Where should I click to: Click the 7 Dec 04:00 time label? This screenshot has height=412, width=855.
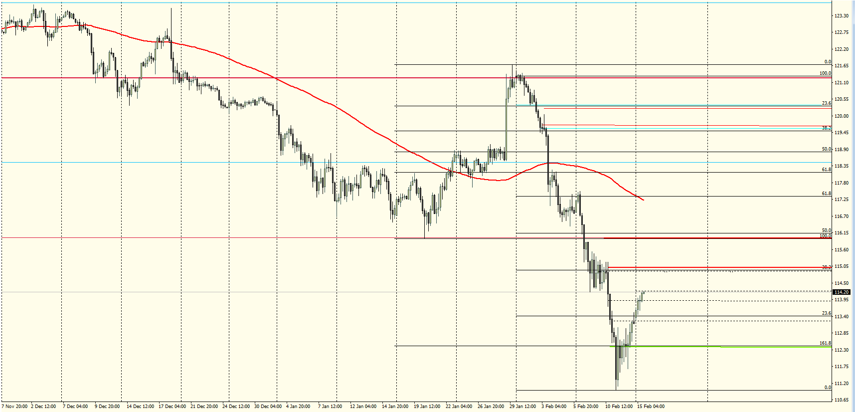pos(75,407)
